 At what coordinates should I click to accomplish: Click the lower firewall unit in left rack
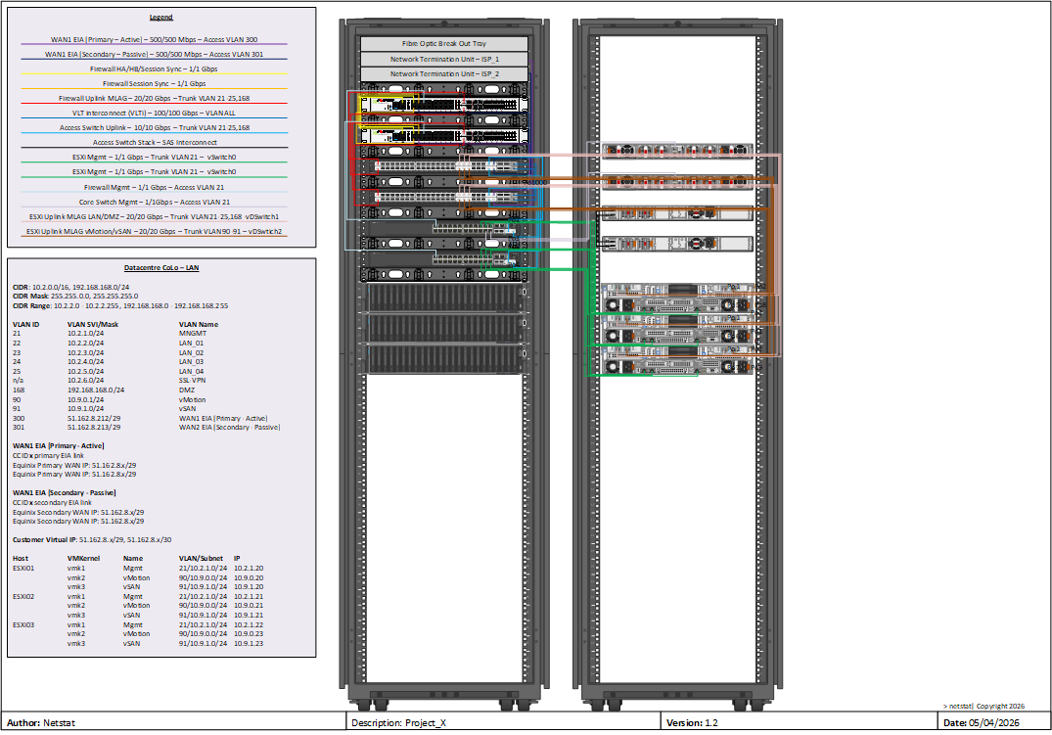click(x=444, y=135)
